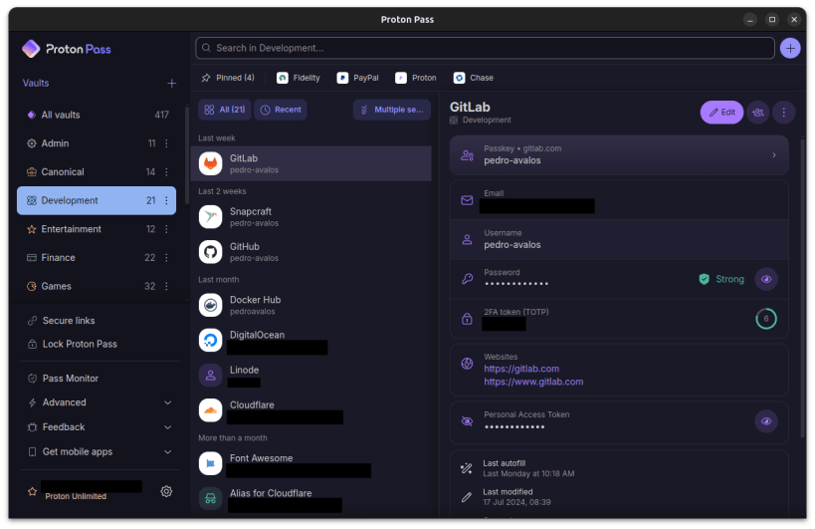
Task: Open options menu for Admin vault
Action: click(166, 143)
